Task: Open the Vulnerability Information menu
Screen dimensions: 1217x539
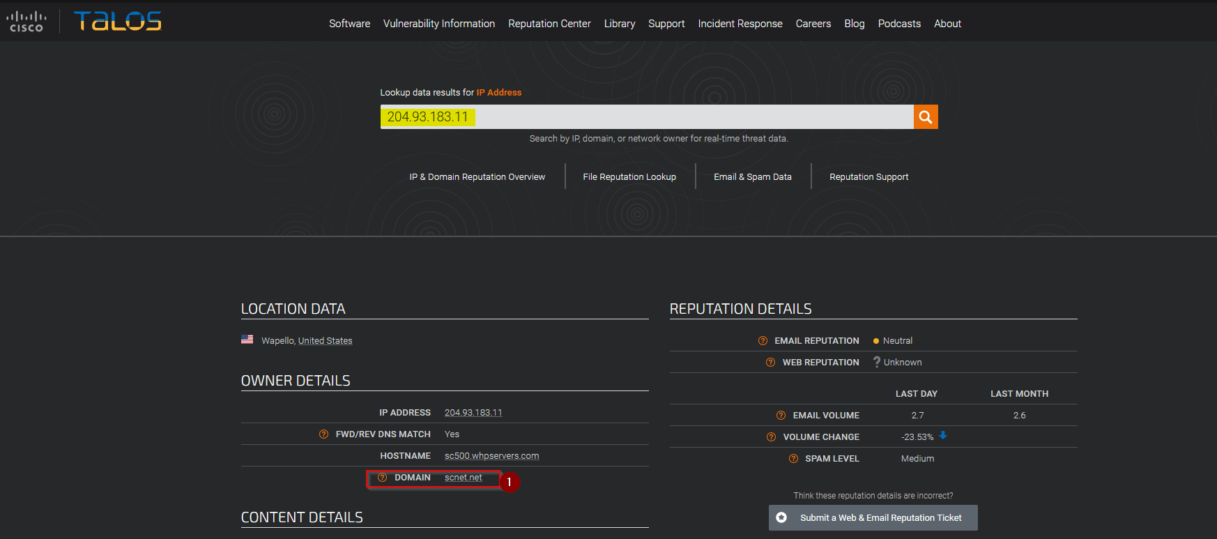Action: point(439,24)
